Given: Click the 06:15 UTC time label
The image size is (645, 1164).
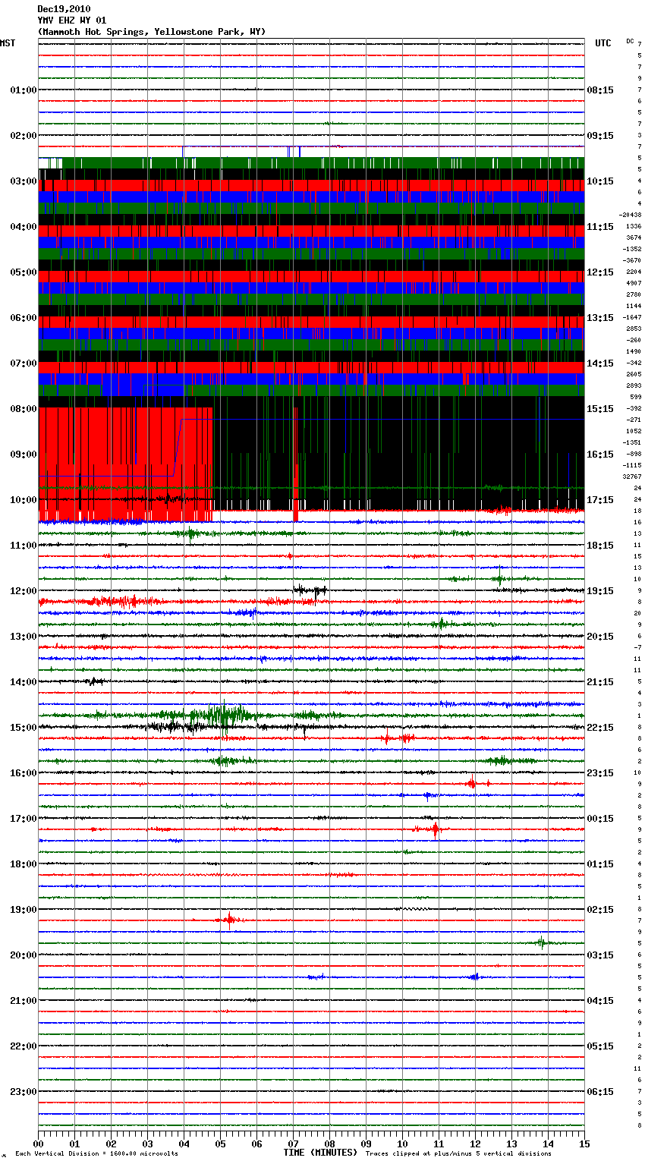Looking at the screenshot, I should click(600, 1092).
